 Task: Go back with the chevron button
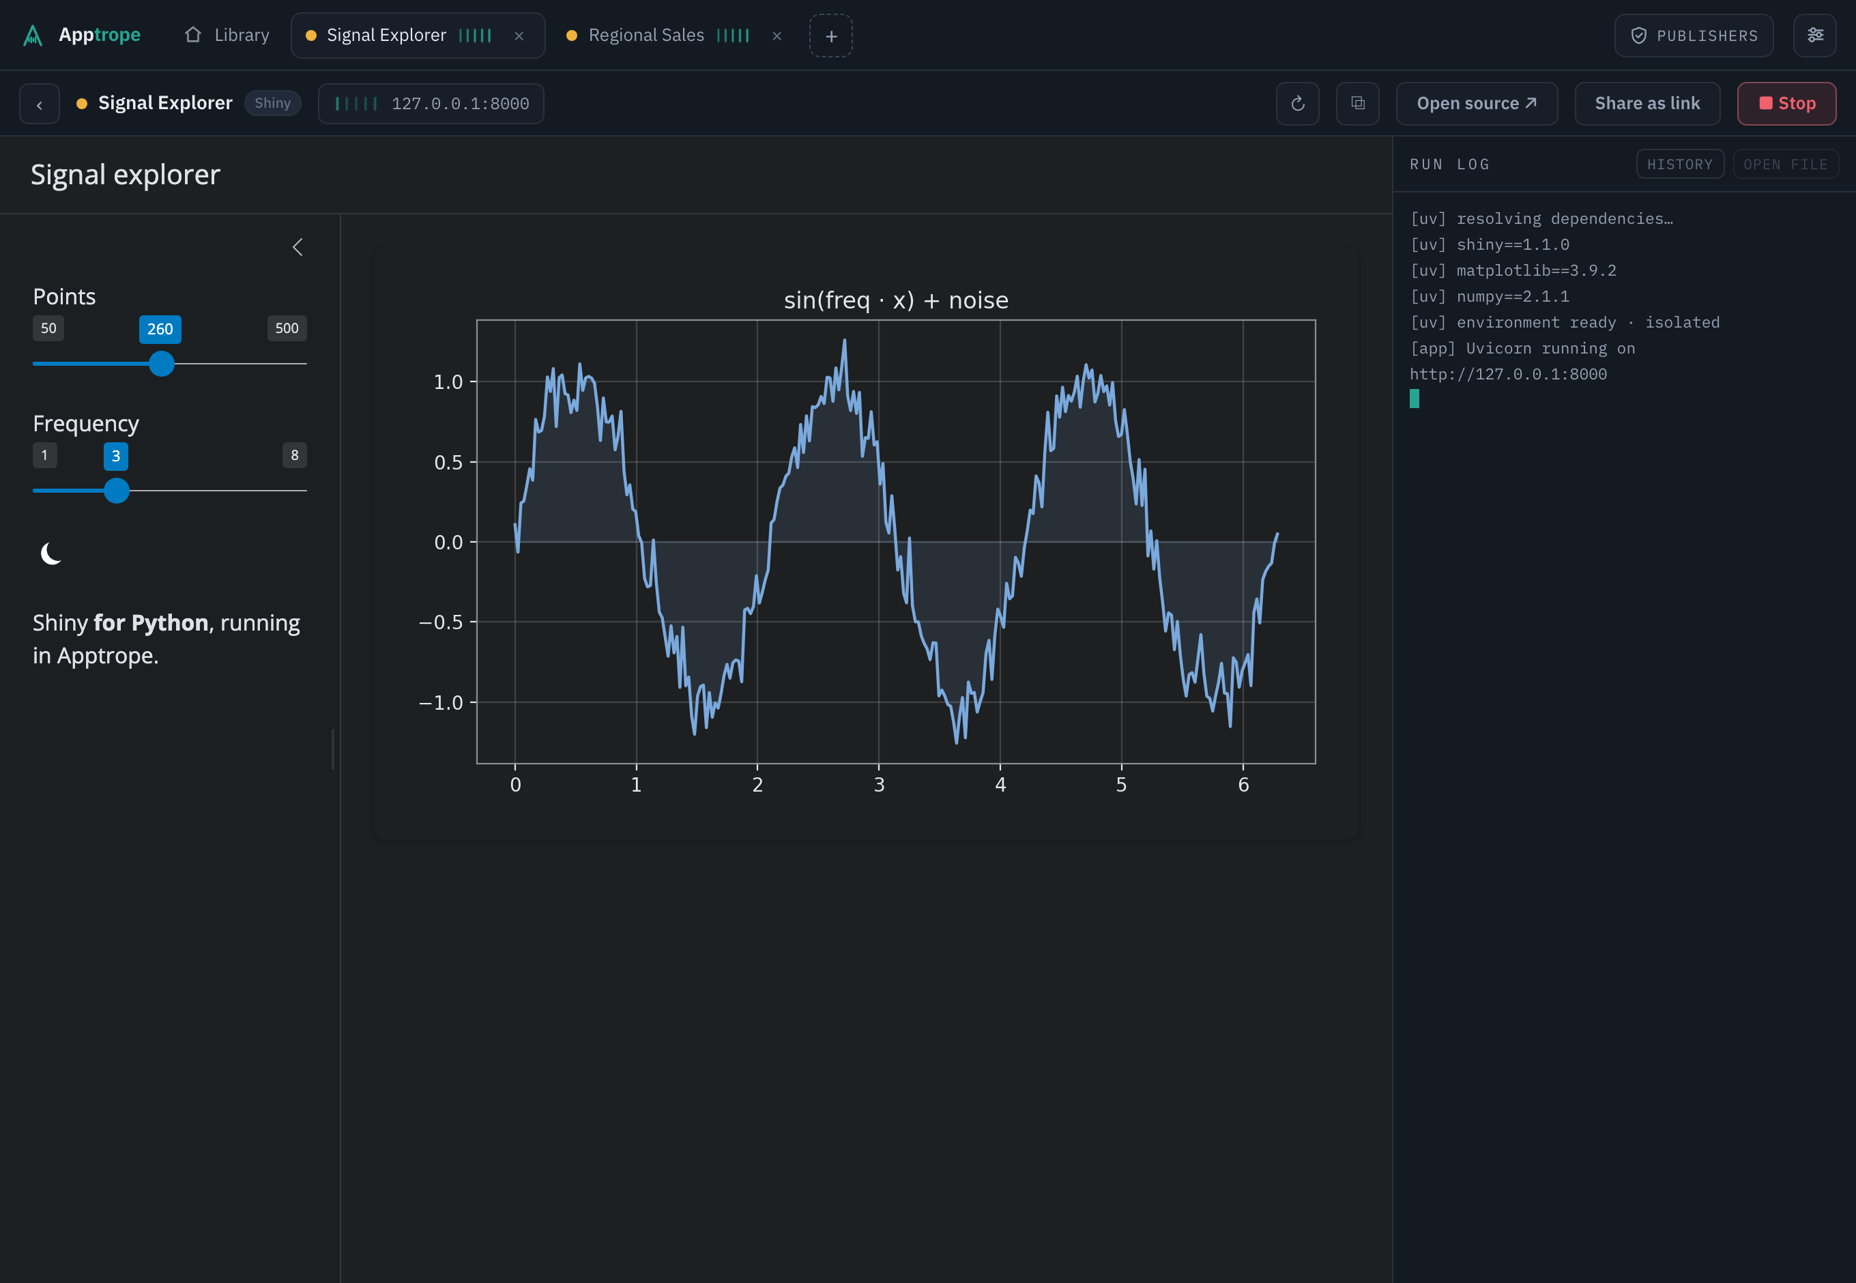(40, 104)
